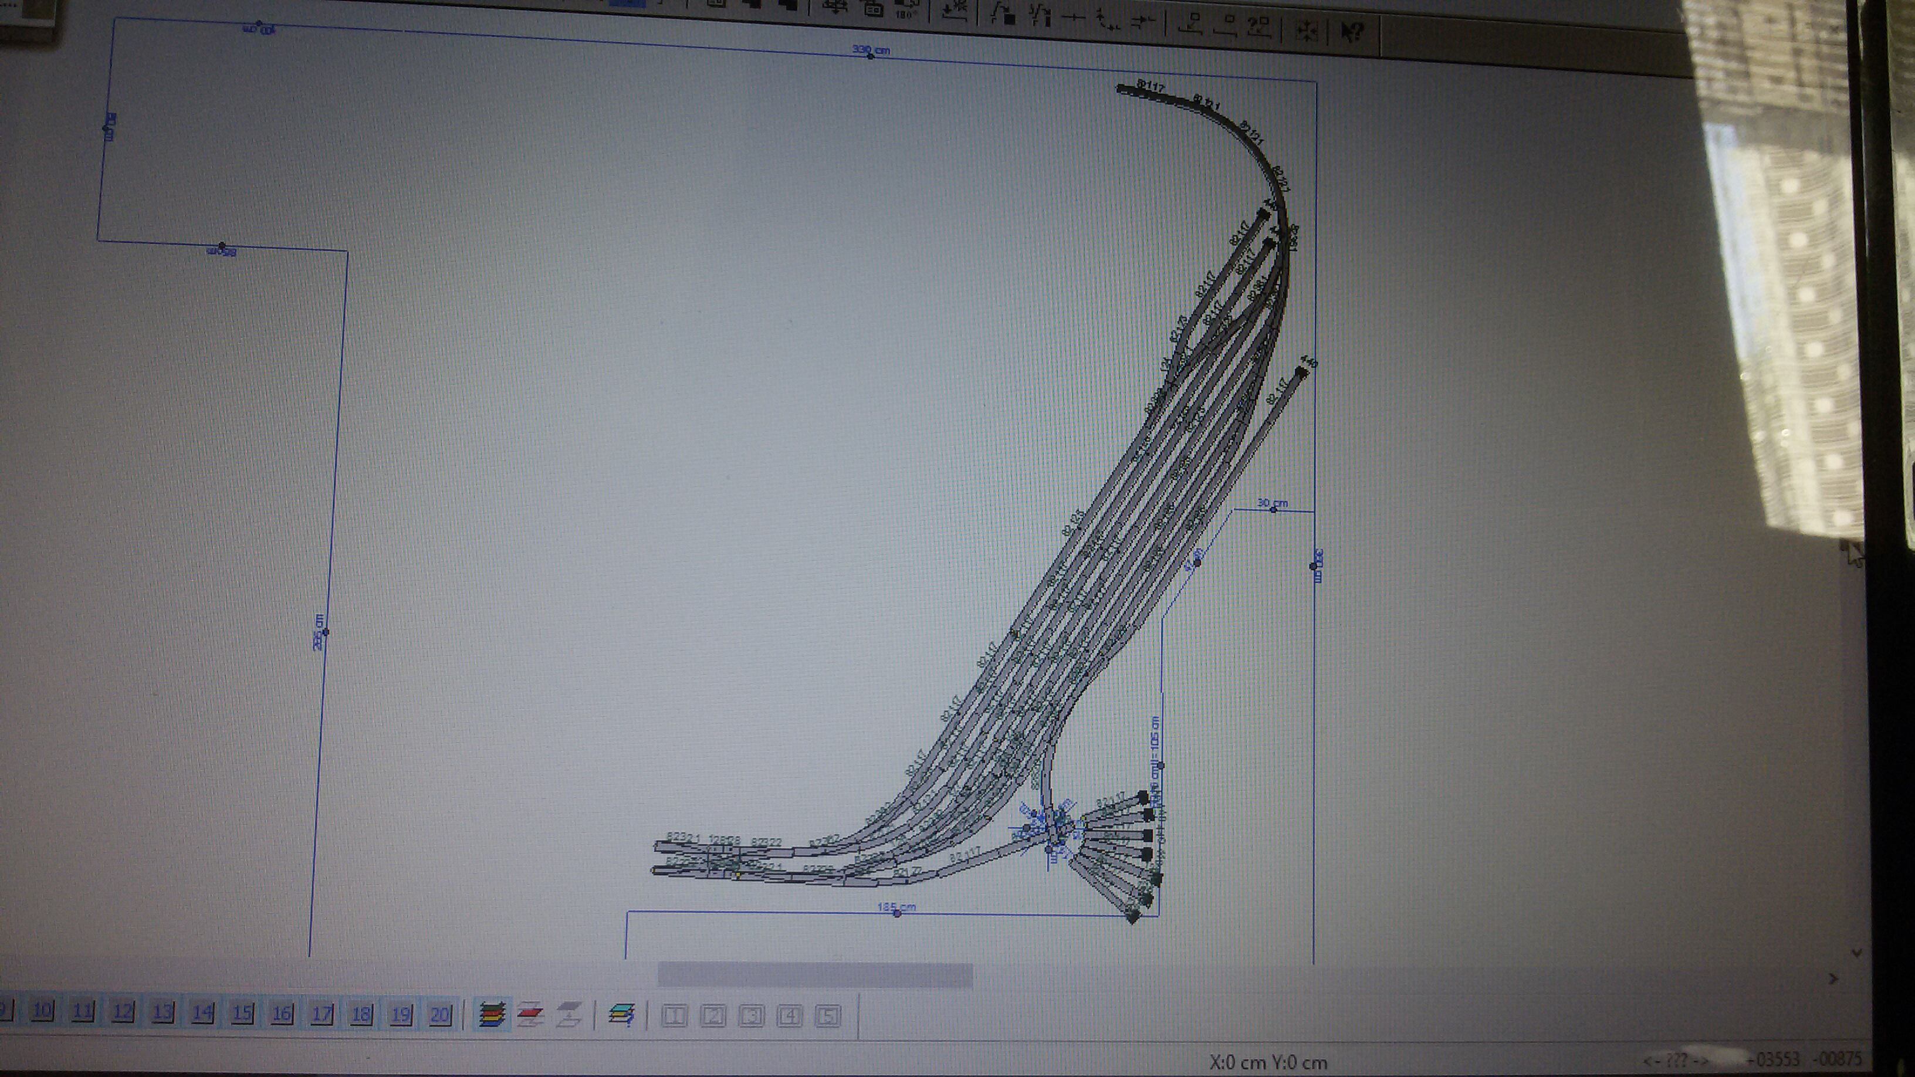Click the vertical scrollbar down arrow
This screenshot has width=1915, height=1077.
pos(1856,953)
